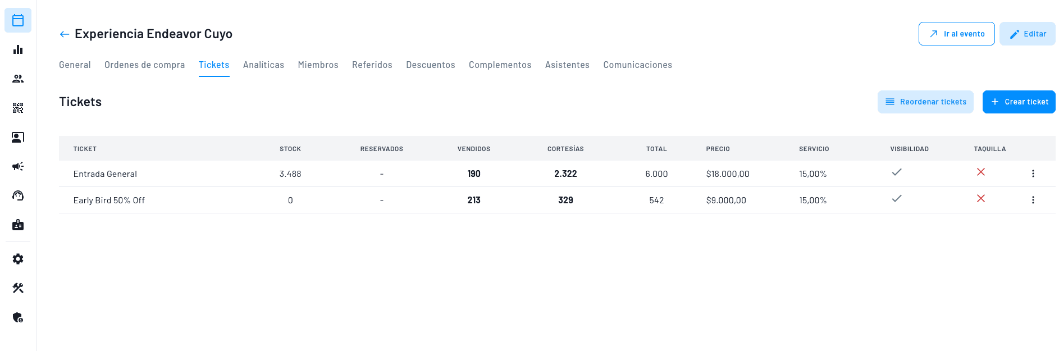Open the shield security icon in sidebar
1059x351 pixels.
click(x=18, y=317)
